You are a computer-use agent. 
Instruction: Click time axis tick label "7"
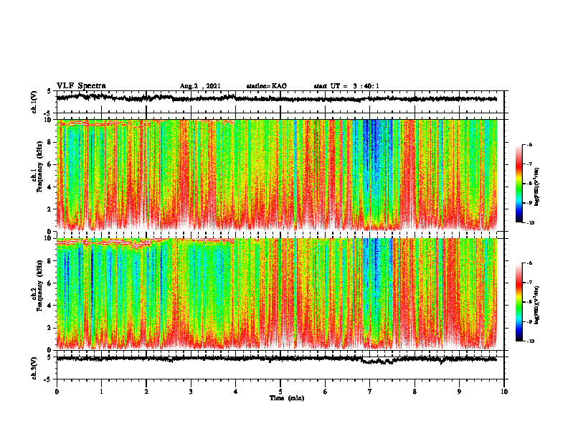click(x=370, y=392)
